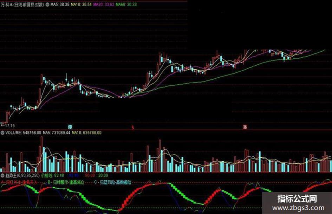Click legend B 见绿警示-逢高减仓
Image resolution: width=332 pixels, height=214 pixels.
point(66,182)
